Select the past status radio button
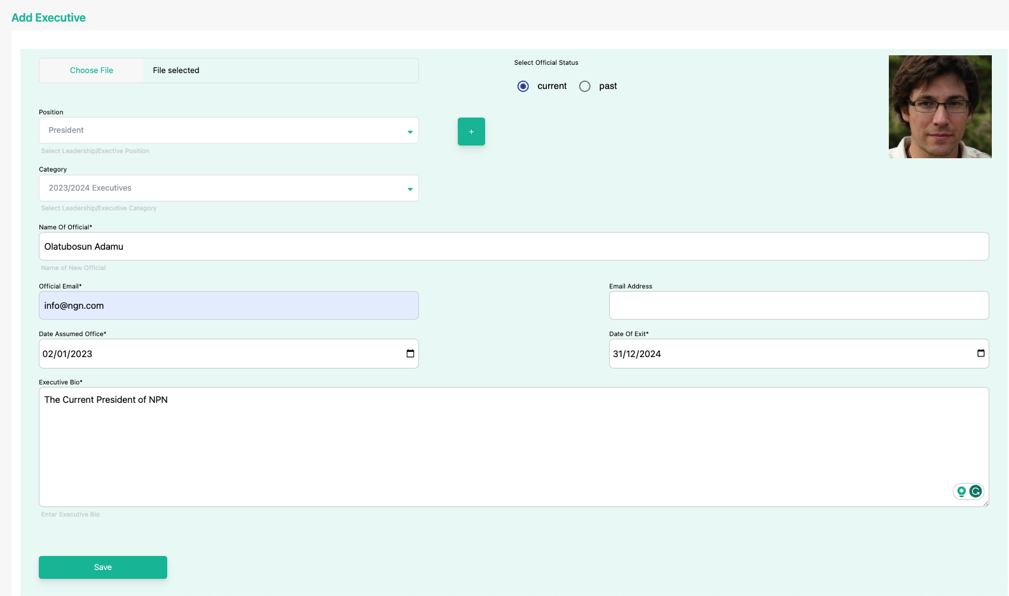The height and width of the screenshot is (596, 1009). point(585,86)
